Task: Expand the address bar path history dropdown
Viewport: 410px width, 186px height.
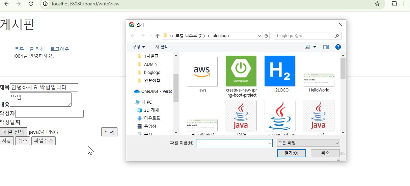Action: (259, 36)
